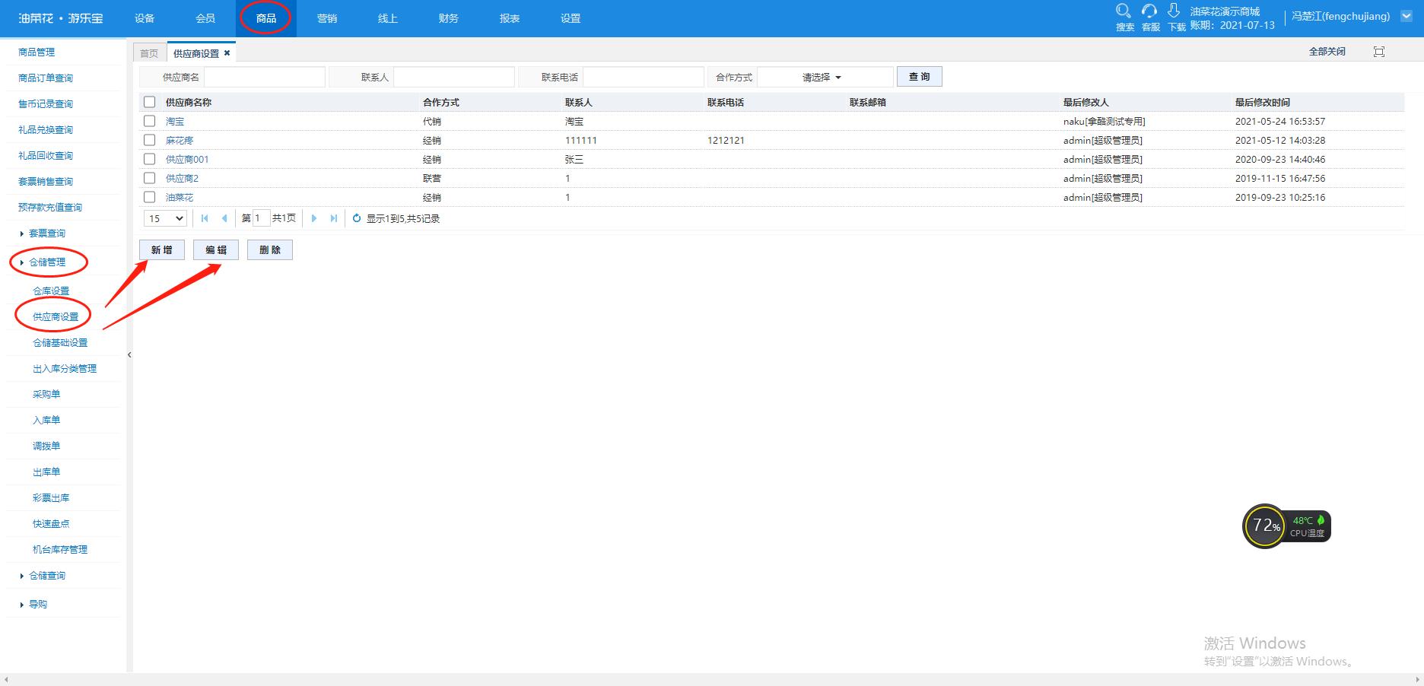Screen dimensions: 1424x686
Task: Open customer service headset icon
Action: click(x=1149, y=11)
